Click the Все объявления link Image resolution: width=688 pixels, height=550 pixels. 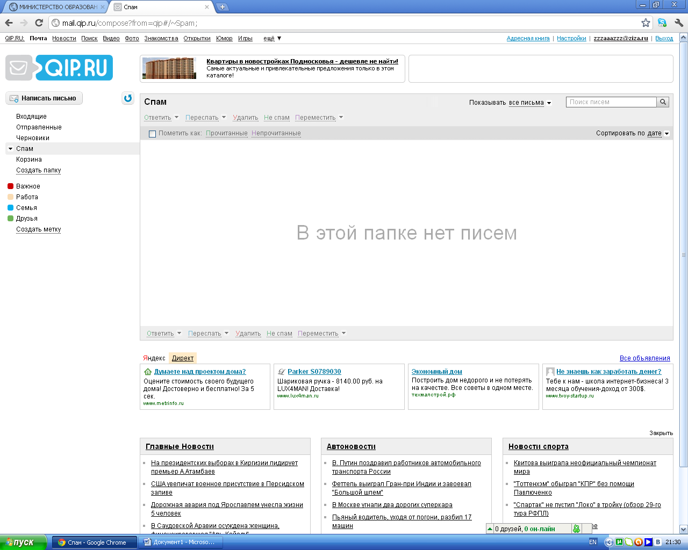pyautogui.click(x=645, y=358)
